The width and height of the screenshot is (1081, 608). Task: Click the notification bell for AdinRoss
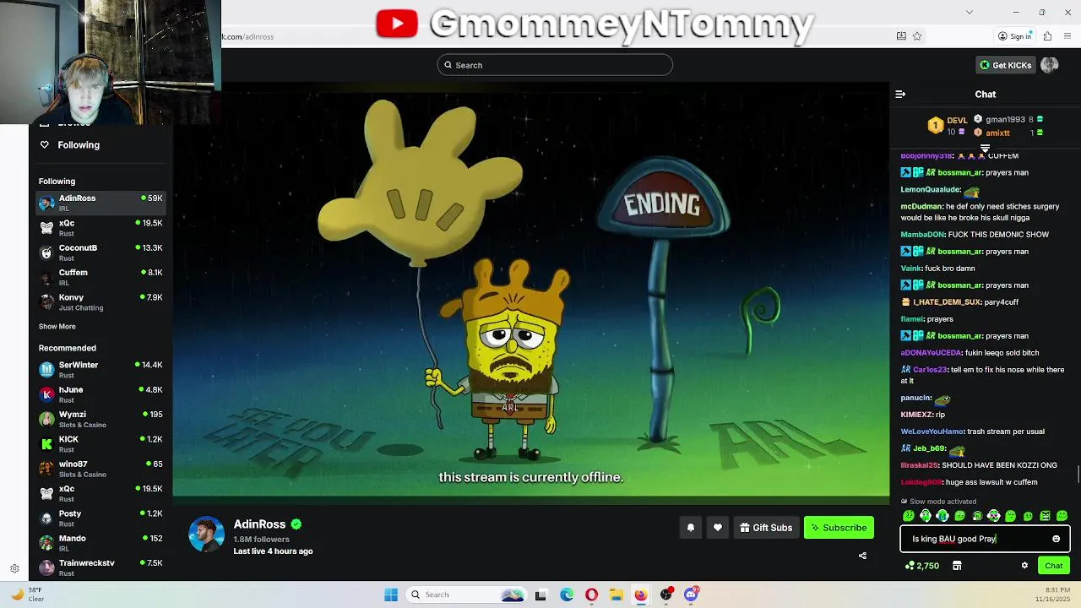coord(690,528)
